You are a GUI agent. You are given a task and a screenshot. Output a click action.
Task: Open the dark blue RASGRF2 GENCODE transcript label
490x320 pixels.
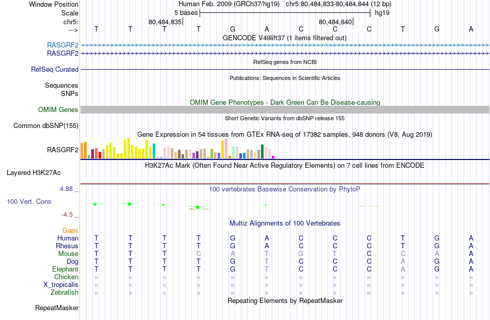tap(62, 54)
